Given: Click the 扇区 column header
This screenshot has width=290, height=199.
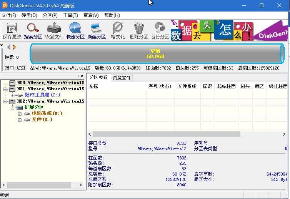Looking at the screenshot, I should (x=259, y=86).
